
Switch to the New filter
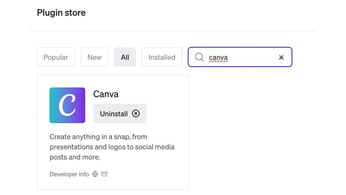94,57
